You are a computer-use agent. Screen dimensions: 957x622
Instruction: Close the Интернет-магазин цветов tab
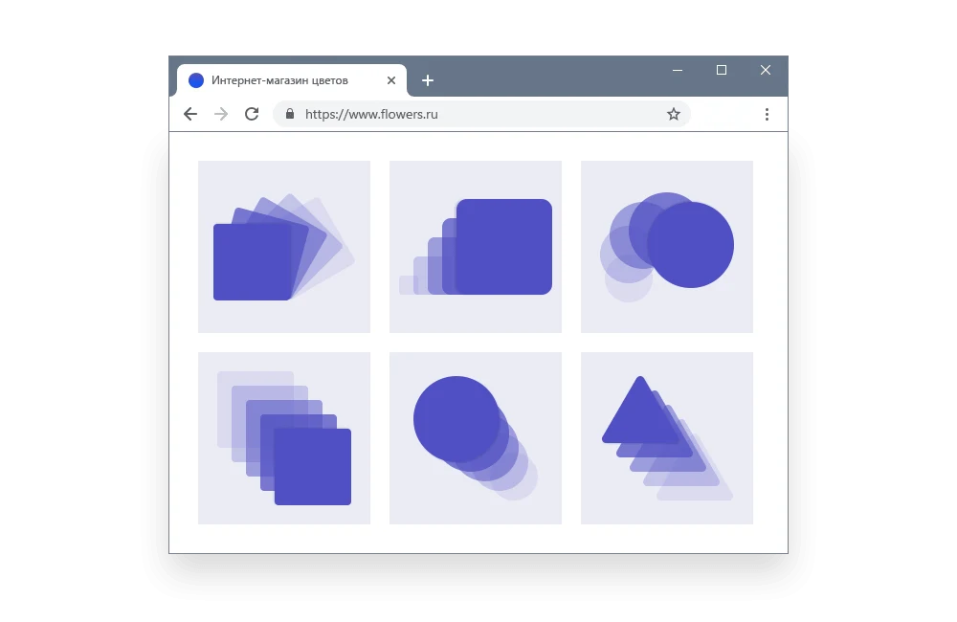tap(391, 80)
